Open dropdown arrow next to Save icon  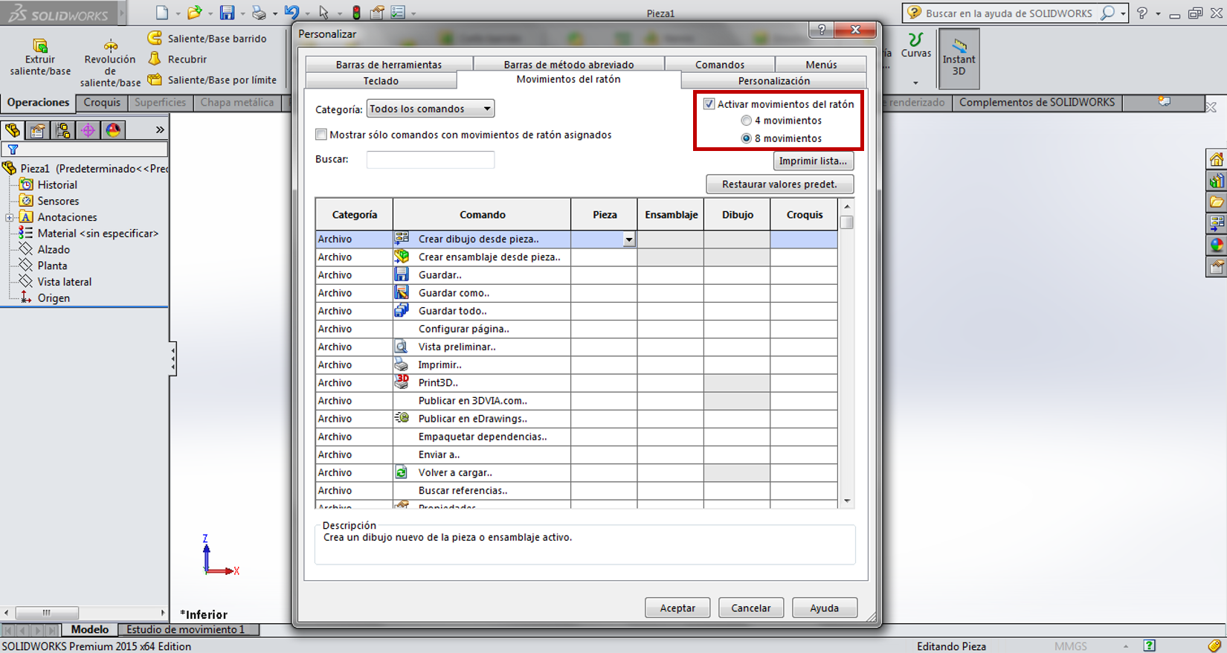[242, 13]
